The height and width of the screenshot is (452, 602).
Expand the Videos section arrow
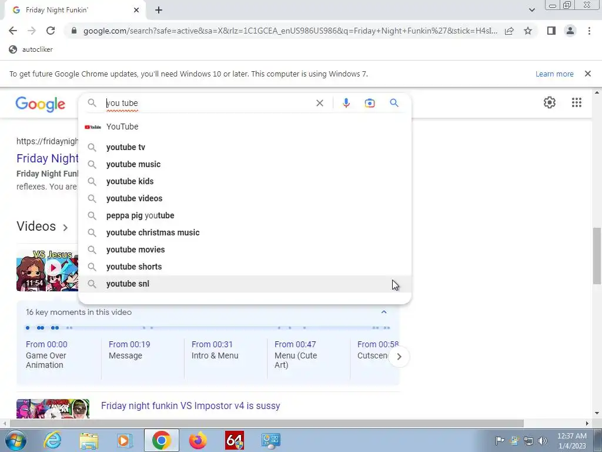click(x=65, y=227)
